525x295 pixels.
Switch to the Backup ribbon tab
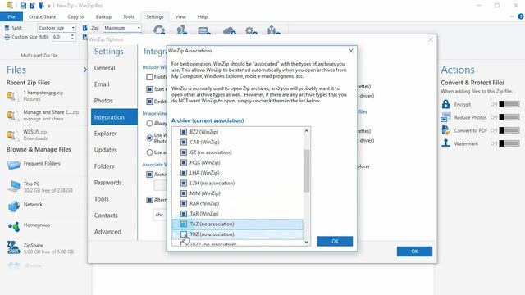pos(103,16)
